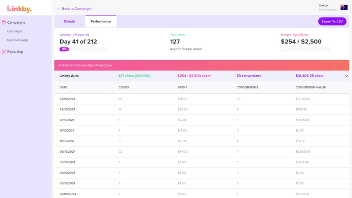Image resolution: width=352 pixels, height=198 pixels.
Task: Click the $44.00 spent cell
Action: click(x=182, y=151)
